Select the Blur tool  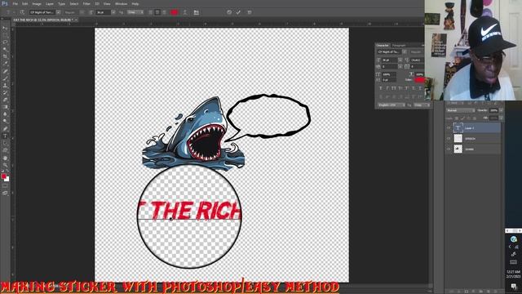pos(5,114)
